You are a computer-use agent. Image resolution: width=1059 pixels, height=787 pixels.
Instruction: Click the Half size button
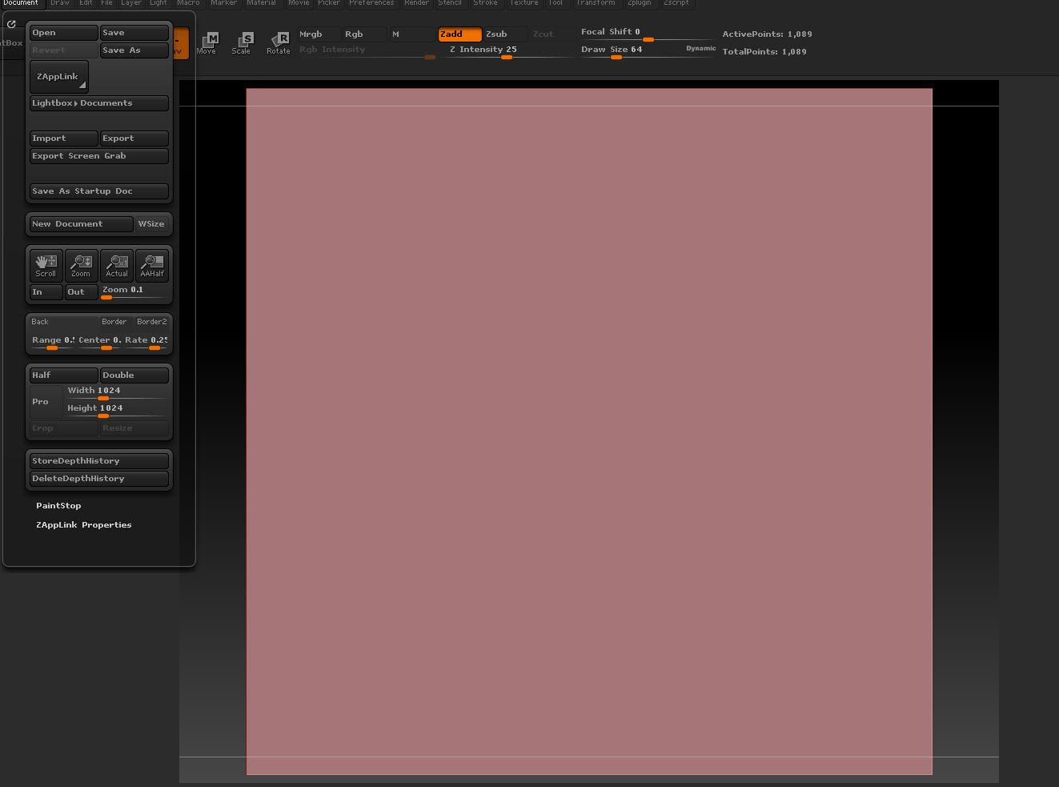[x=64, y=375]
